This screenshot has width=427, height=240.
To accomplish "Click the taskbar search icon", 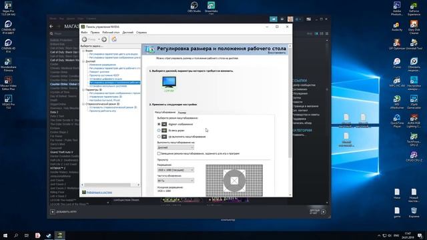I will coord(16,235).
